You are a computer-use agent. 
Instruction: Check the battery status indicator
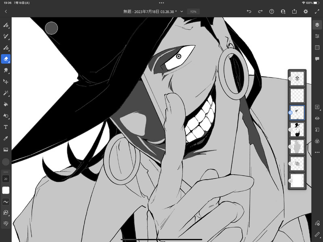click(317, 3)
